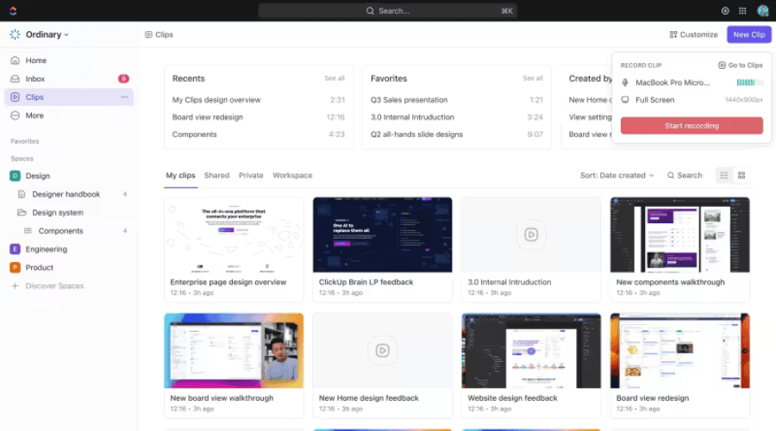
Task: Open Sort: Date created dropdown
Action: coord(616,175)
